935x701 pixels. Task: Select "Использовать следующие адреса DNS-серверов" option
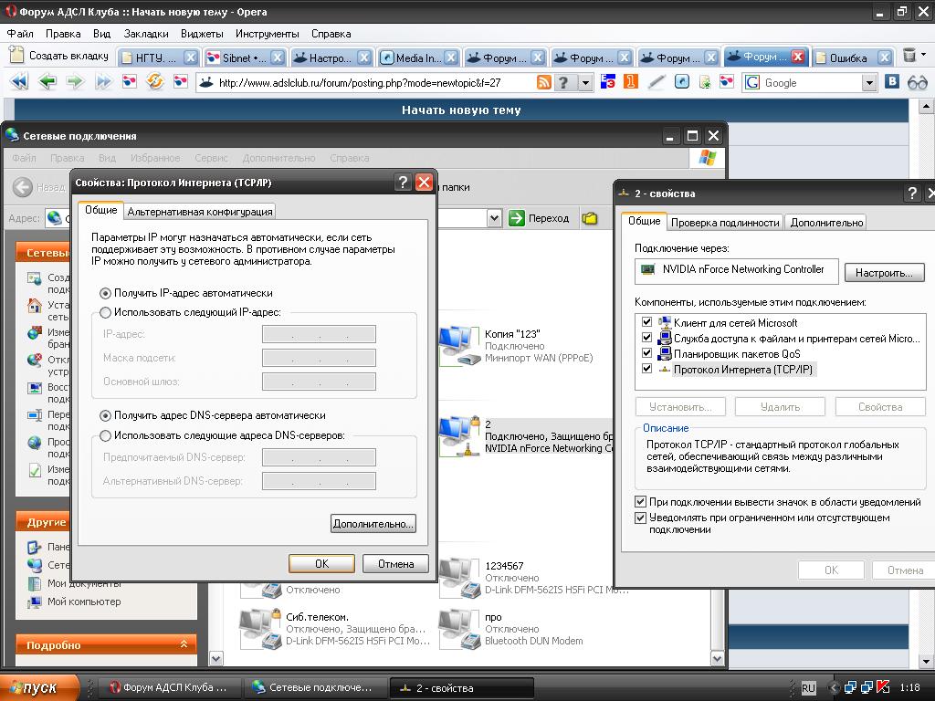pyautogui.click(x=106, y=435)
